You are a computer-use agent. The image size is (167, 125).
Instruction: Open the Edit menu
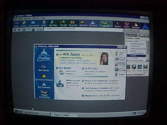click(20, 19)
